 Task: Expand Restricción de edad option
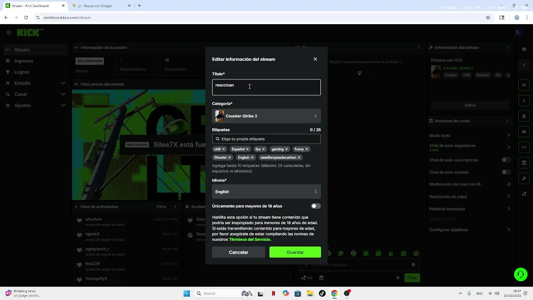pyautogui.click(x=470, y=197)
